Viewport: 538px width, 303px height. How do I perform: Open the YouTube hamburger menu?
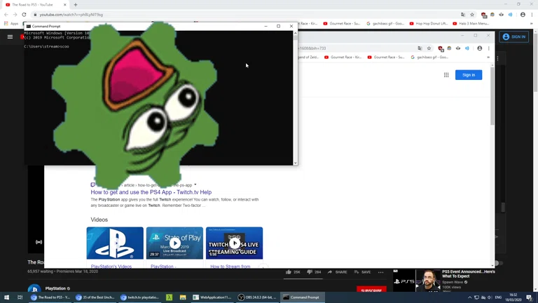point(10,36)
